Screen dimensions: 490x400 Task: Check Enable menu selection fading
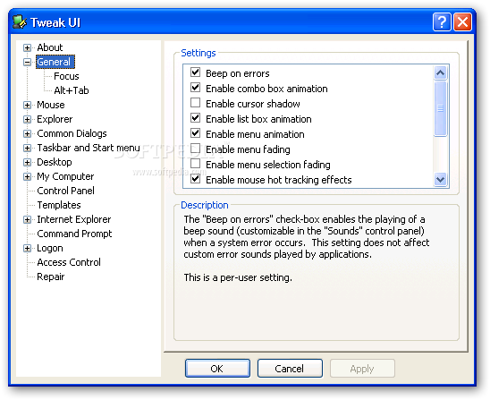(x=195, y=164)
